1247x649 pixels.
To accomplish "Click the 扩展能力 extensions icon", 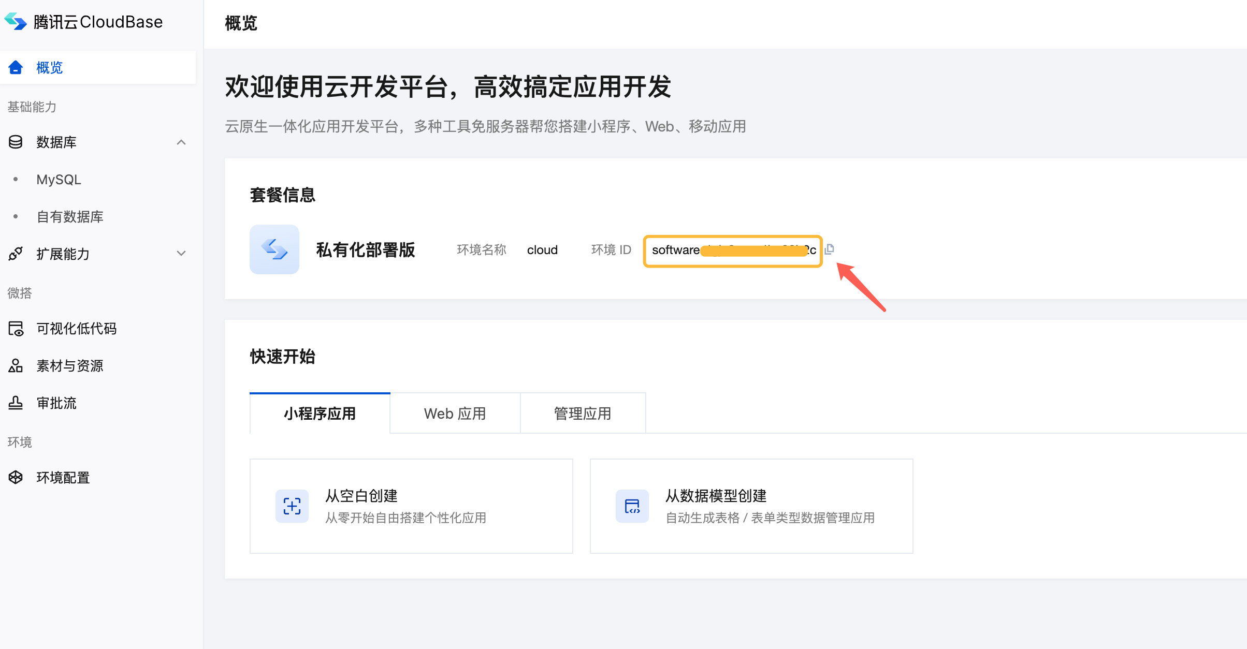I will (16, 254).
